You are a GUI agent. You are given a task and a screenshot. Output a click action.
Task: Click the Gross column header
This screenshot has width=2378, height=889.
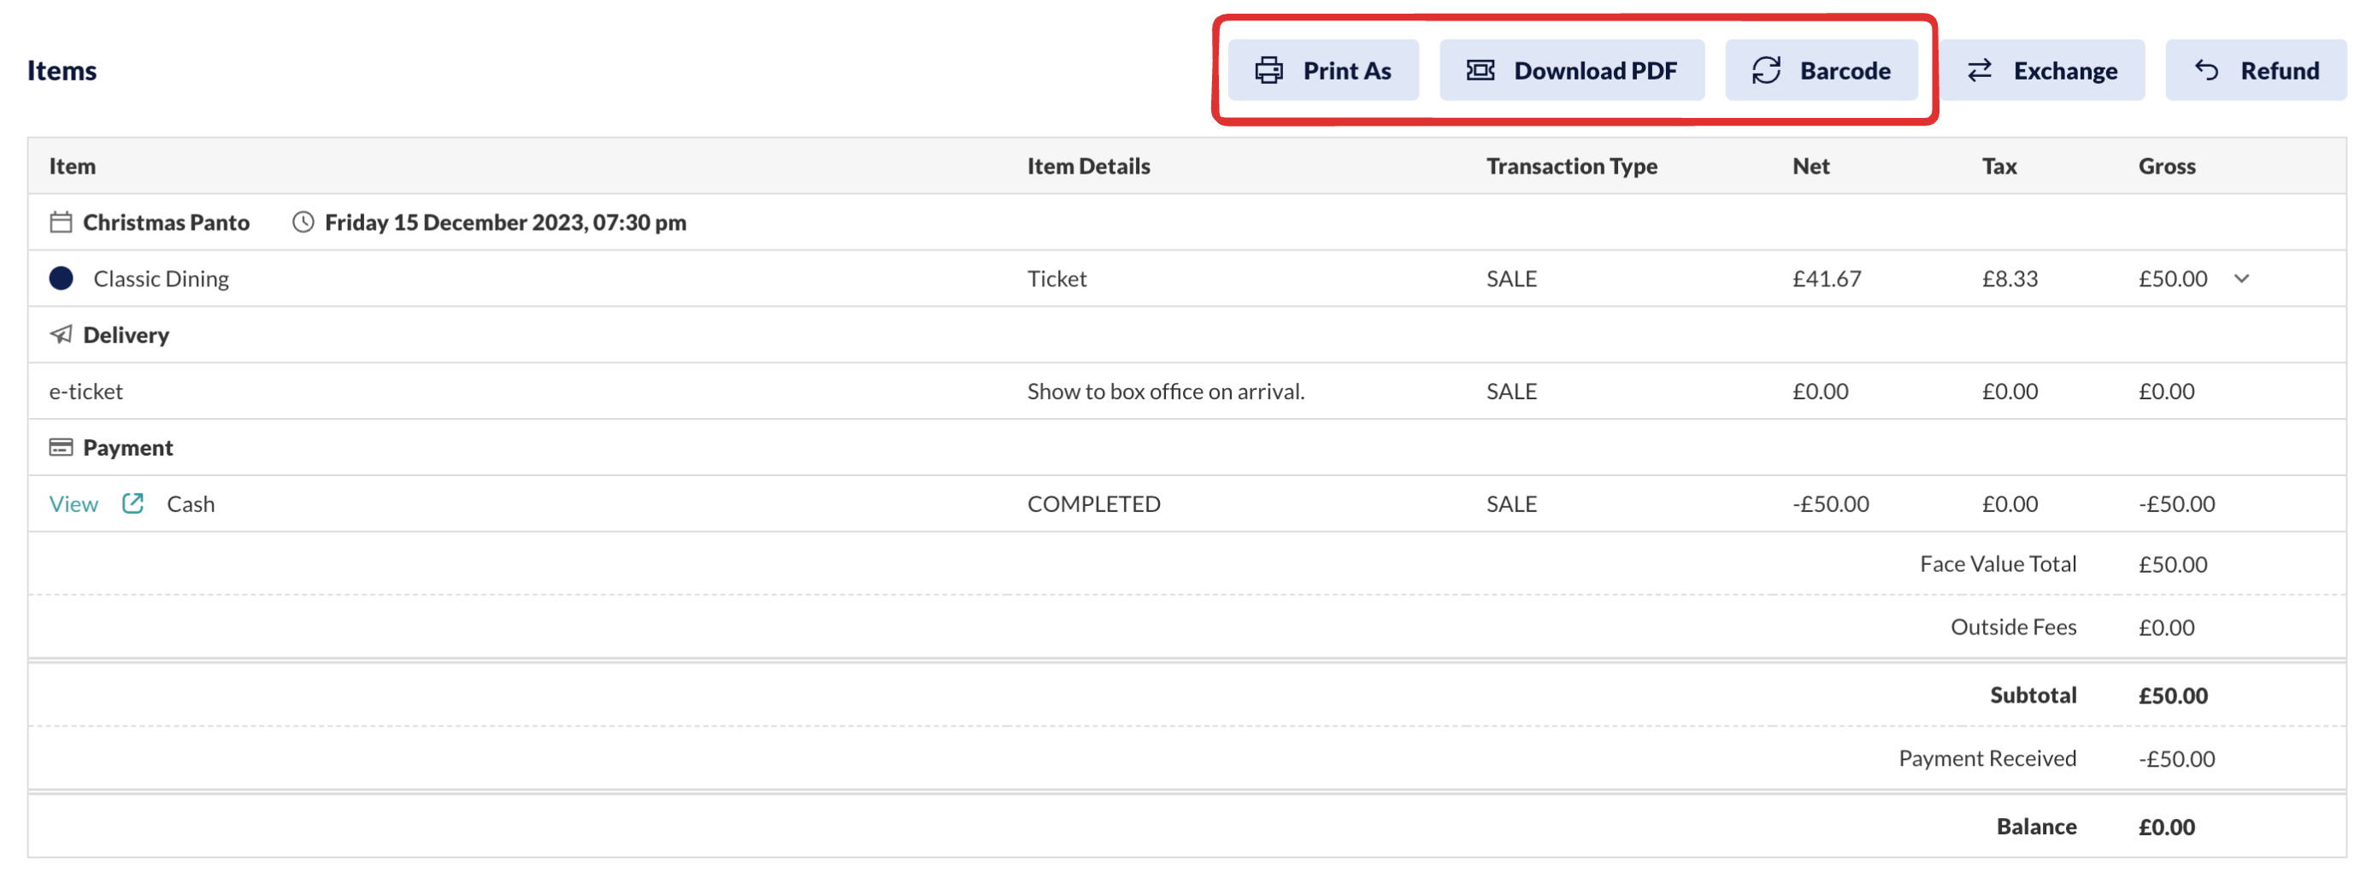[x=2167, y=166]
